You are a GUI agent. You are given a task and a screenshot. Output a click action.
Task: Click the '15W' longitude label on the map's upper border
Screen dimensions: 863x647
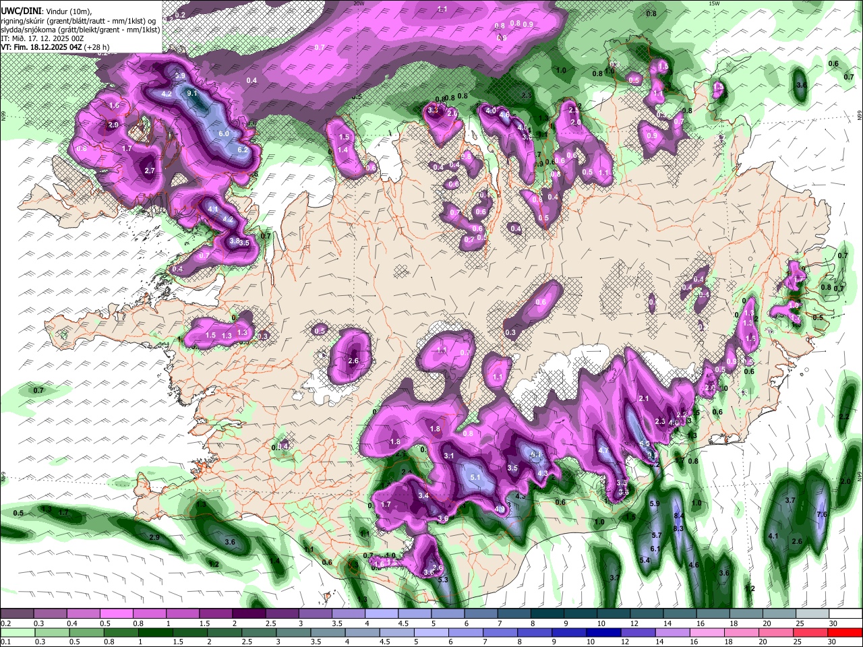coord(714,3)
